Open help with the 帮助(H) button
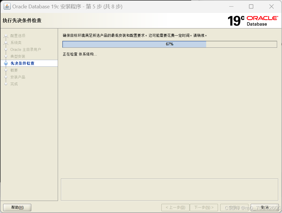This screenshot has width=282, height=213. [17, 208]
